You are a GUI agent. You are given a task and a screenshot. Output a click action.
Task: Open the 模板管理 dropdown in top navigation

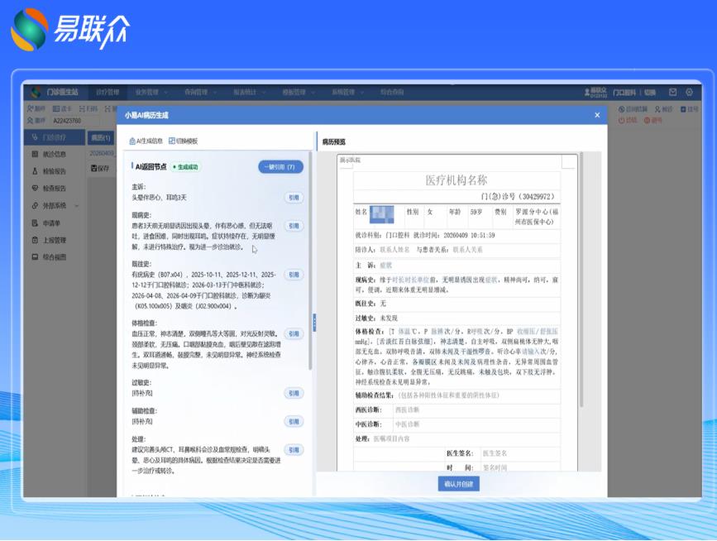click(x=299, y=92)
